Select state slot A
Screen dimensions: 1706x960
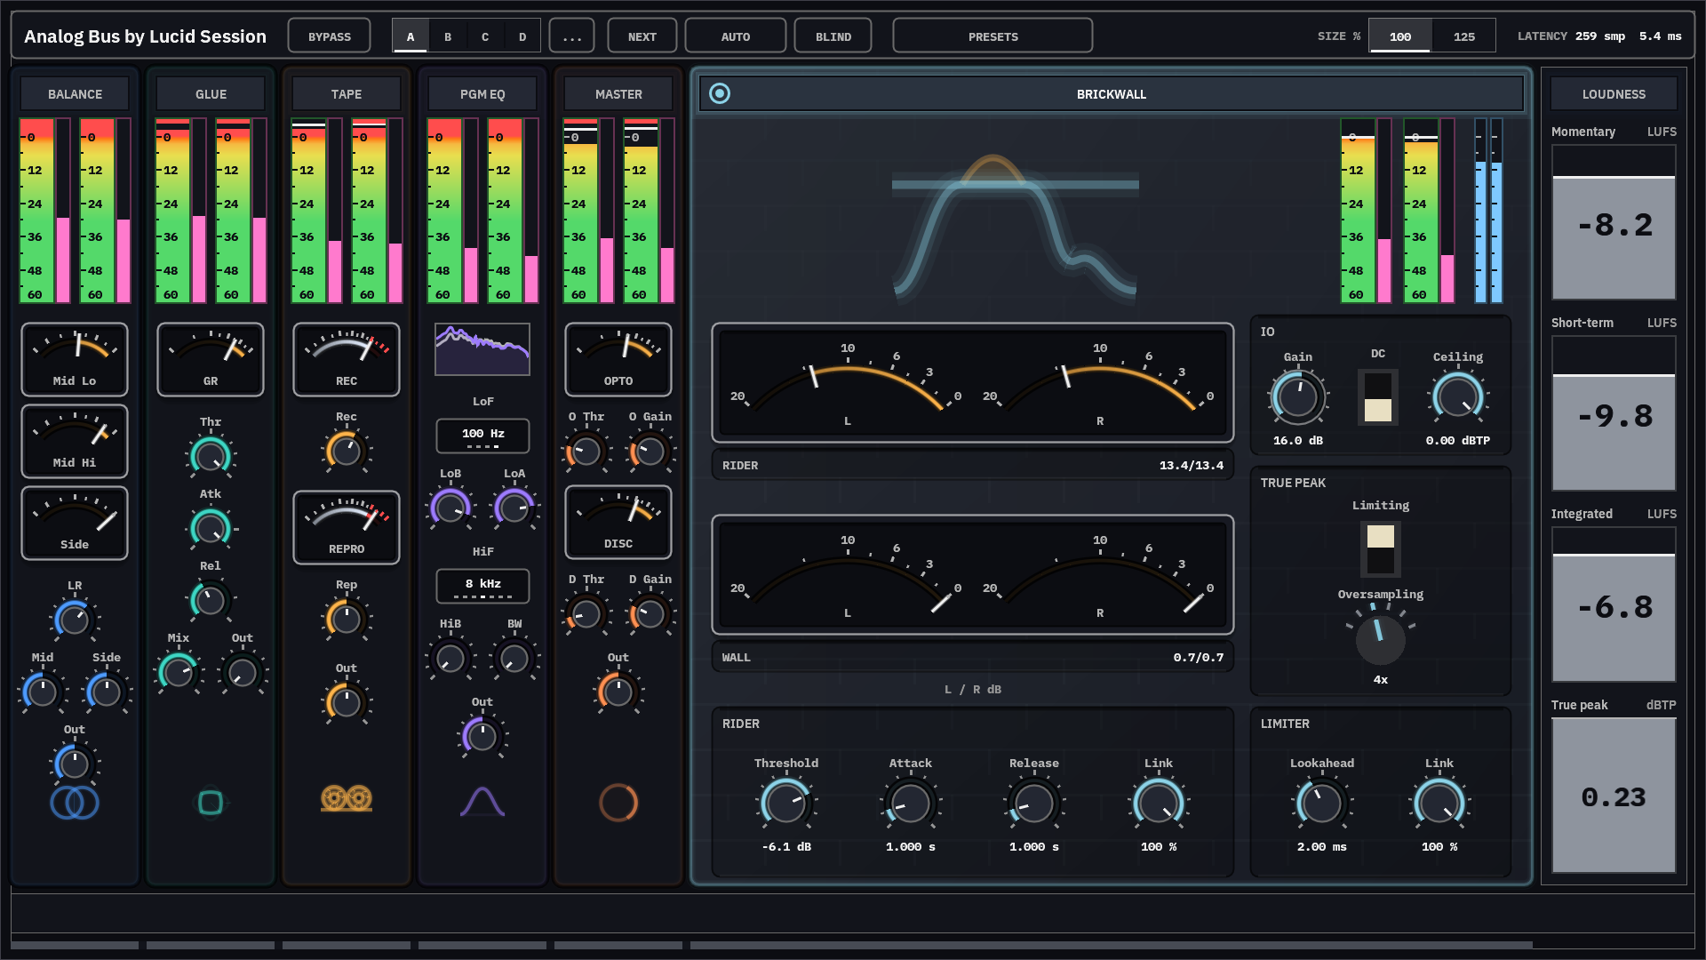pos(411,36)
